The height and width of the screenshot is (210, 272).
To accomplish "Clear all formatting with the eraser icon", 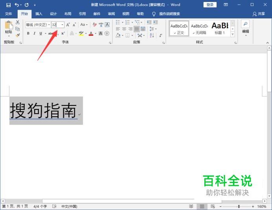I will pyautogui.click(x=95, y=25).
